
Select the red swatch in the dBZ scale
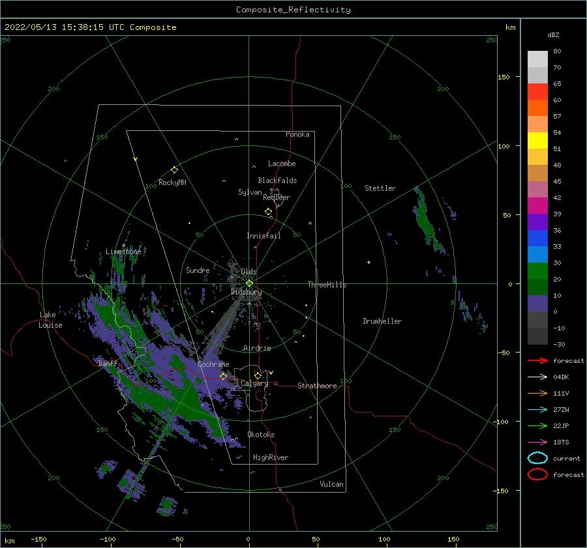coord(537,91)
